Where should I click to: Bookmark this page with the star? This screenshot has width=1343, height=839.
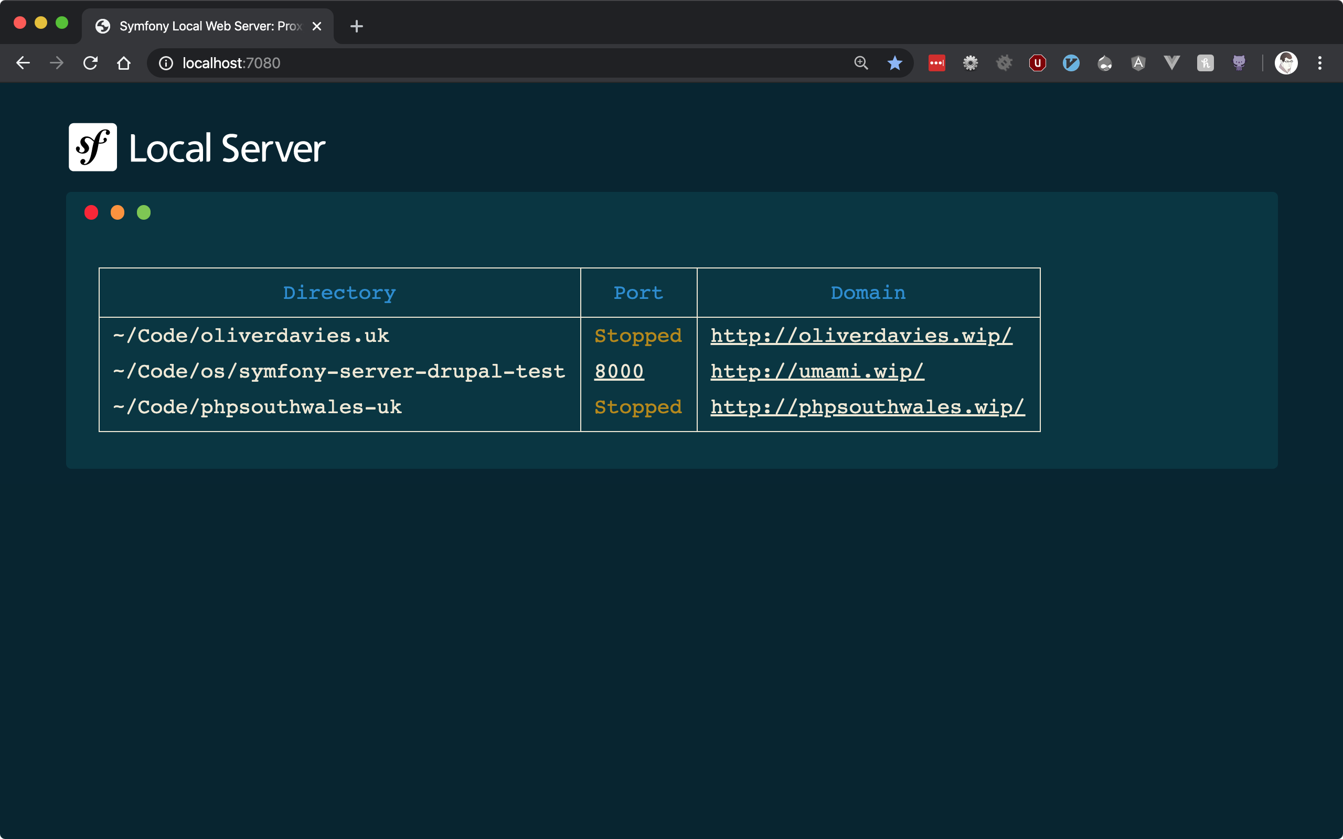(x=894, y=63)
